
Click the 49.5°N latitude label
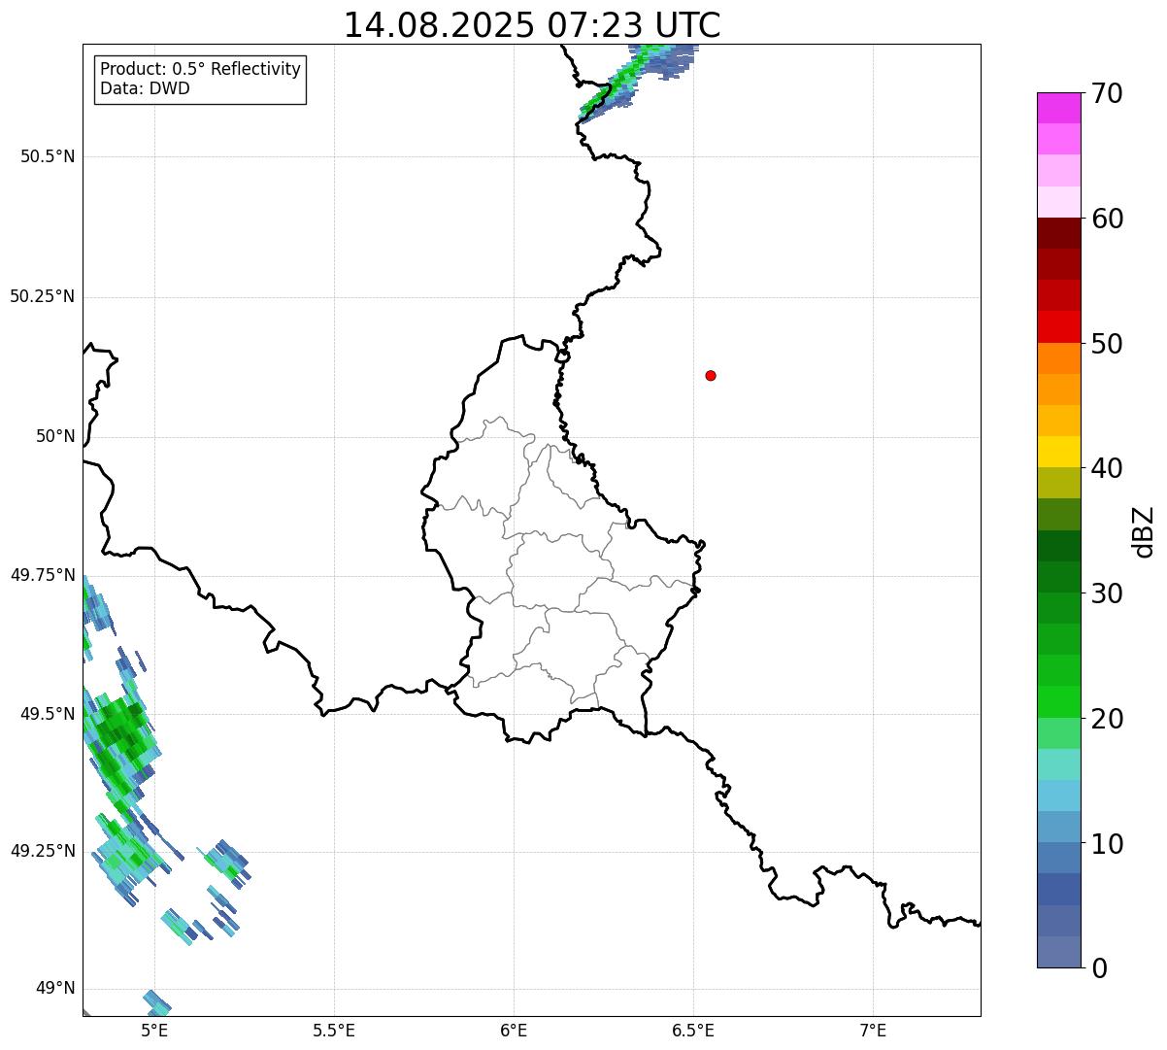(48, 714)
